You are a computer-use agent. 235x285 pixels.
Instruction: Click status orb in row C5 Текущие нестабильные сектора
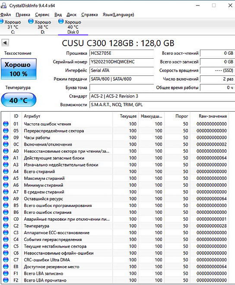point(6,246)
